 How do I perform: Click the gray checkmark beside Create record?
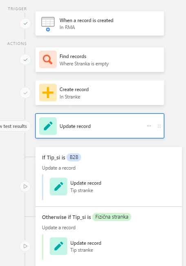25,93
